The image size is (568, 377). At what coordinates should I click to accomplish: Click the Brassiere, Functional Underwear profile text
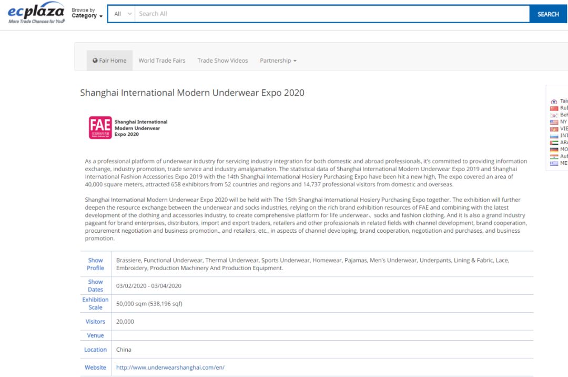click(x=312, y=264)
